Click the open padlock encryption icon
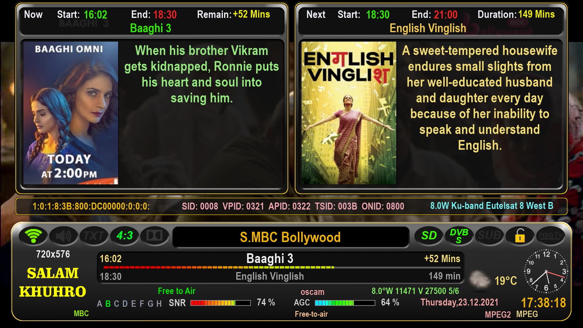The image size is (583, 328). pos(520,236)
